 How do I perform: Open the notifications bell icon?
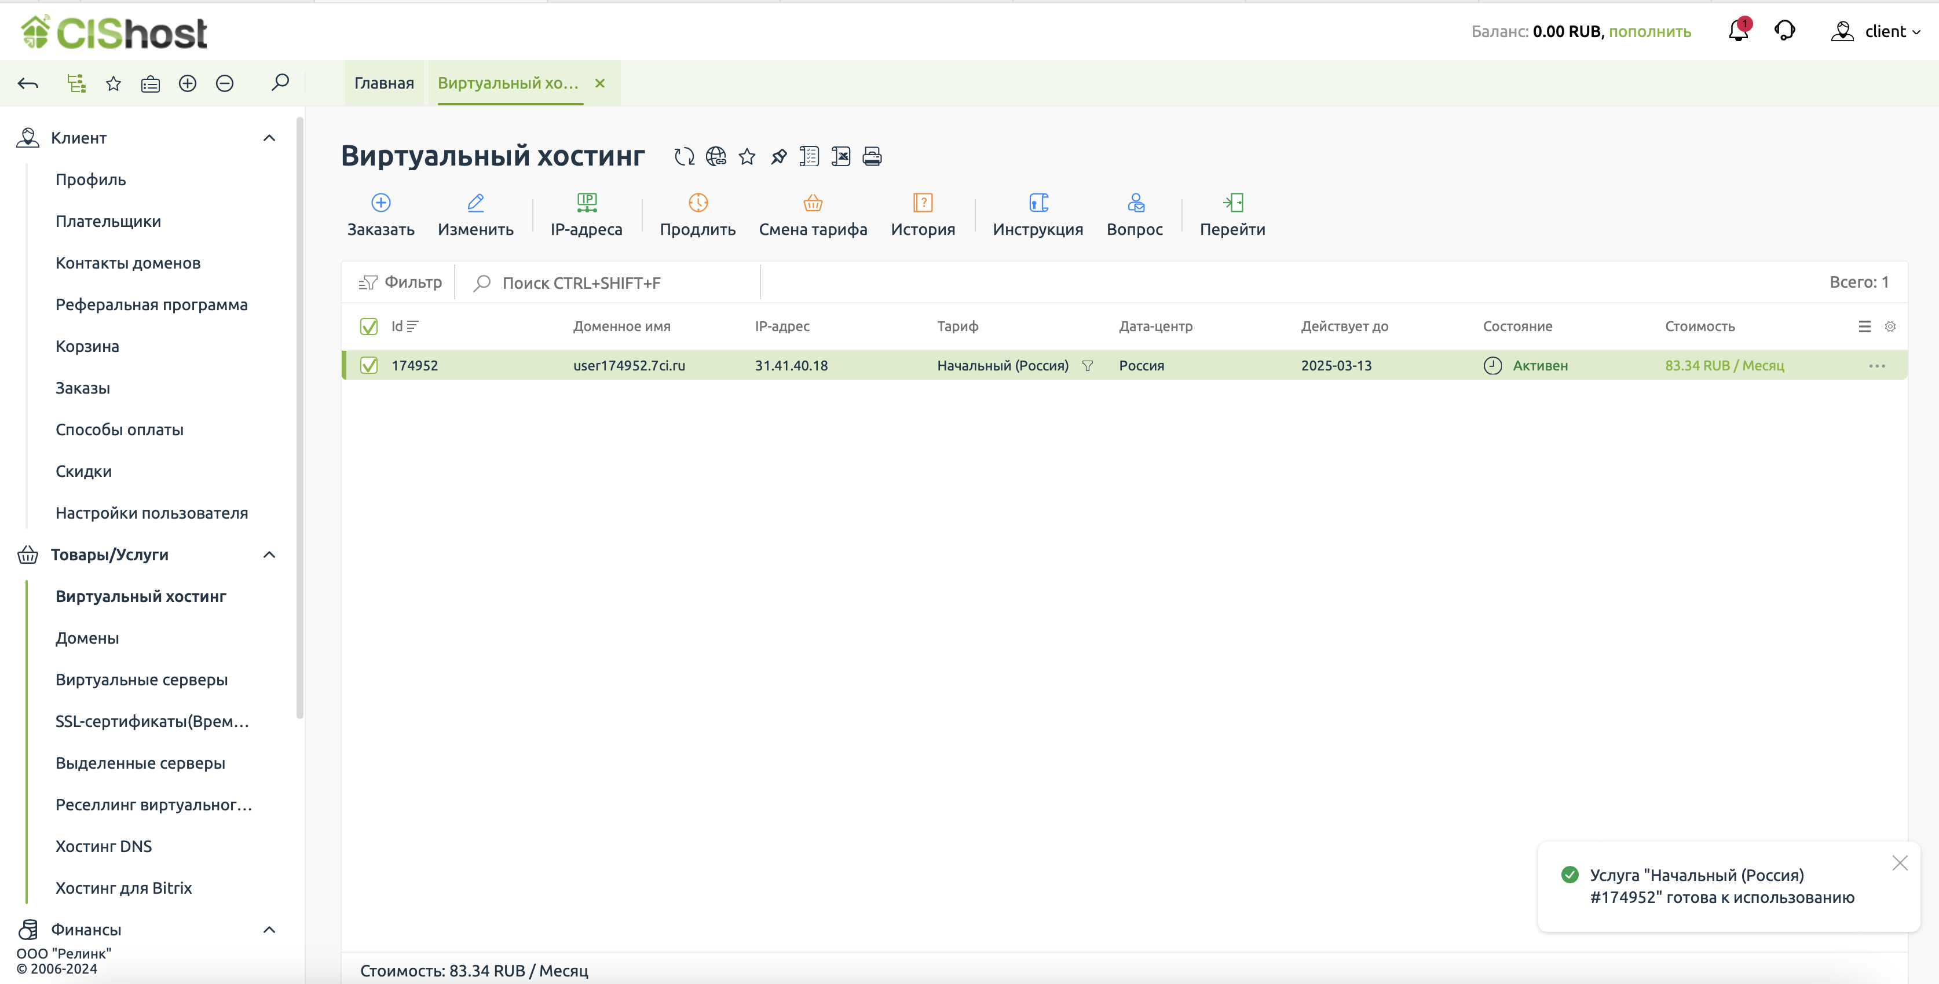[1737, 32]
